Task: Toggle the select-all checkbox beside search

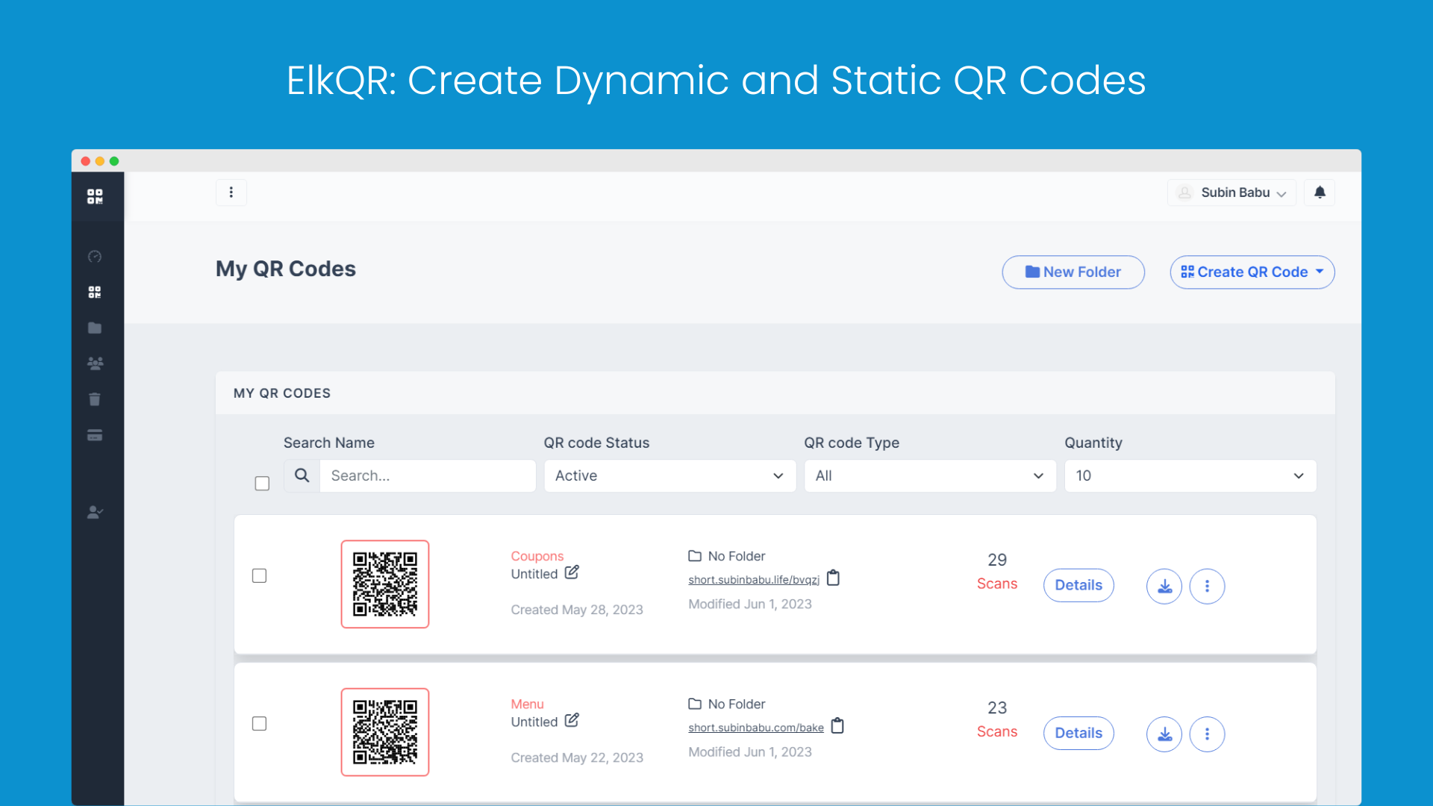Action: pos(262,483)
